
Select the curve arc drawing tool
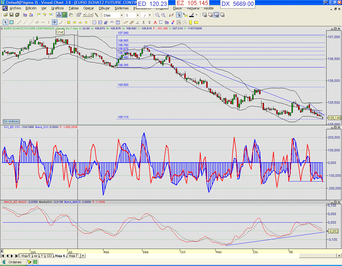point(61,22)
